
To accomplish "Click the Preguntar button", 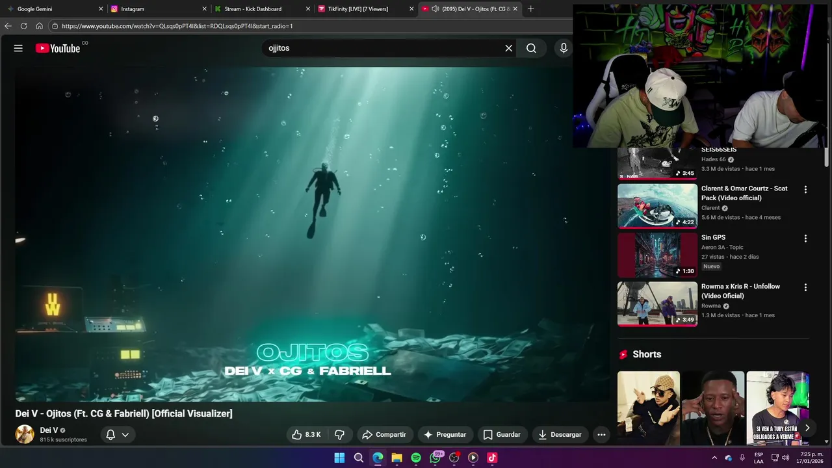I will click(x=445, y=434).
